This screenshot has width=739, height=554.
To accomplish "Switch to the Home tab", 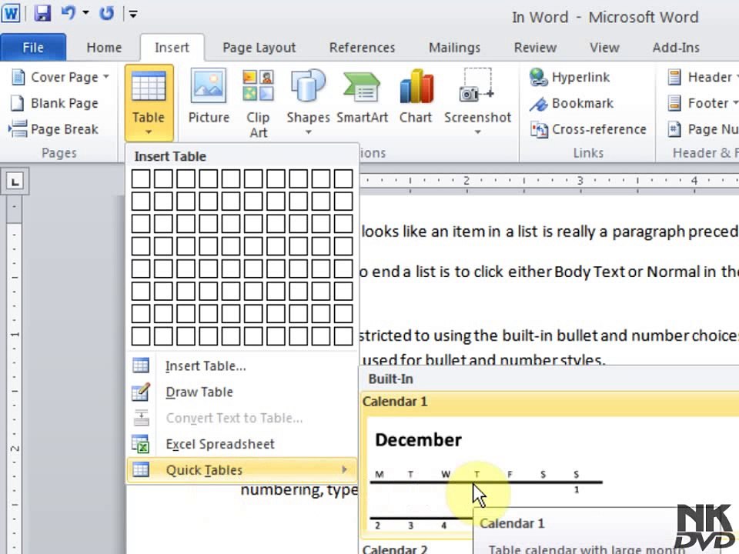I will [x=104, y=48].
